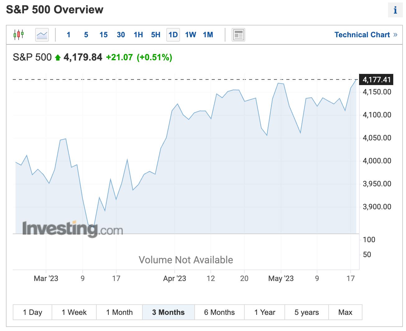Show the 1 Month range

point(119,312)
